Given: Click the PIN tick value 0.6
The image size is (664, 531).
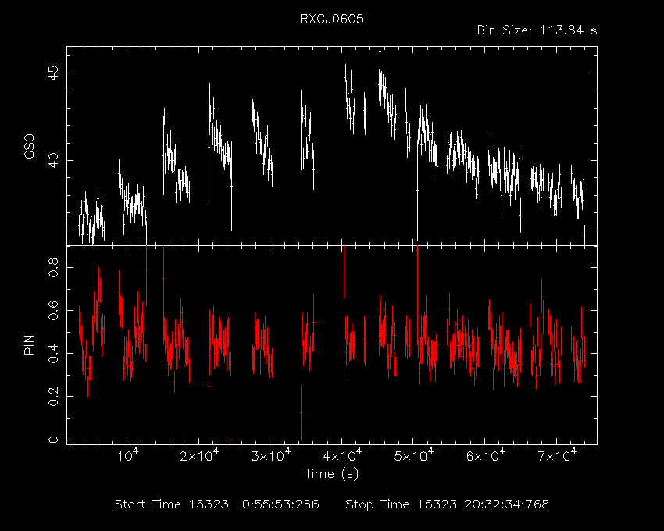Looking at the screenshot, I should coord(54,310).
